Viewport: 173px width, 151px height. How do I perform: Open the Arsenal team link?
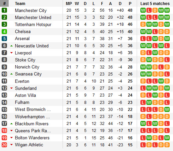(22, 39)
